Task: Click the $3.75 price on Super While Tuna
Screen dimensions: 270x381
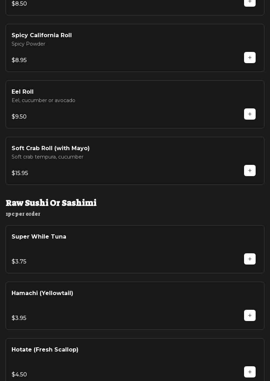Action: [19, 262]
